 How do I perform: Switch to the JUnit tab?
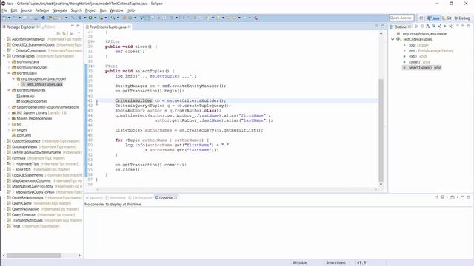49,27
